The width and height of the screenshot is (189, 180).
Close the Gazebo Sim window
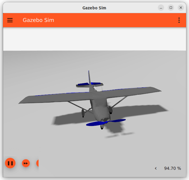tap(181, 8)
